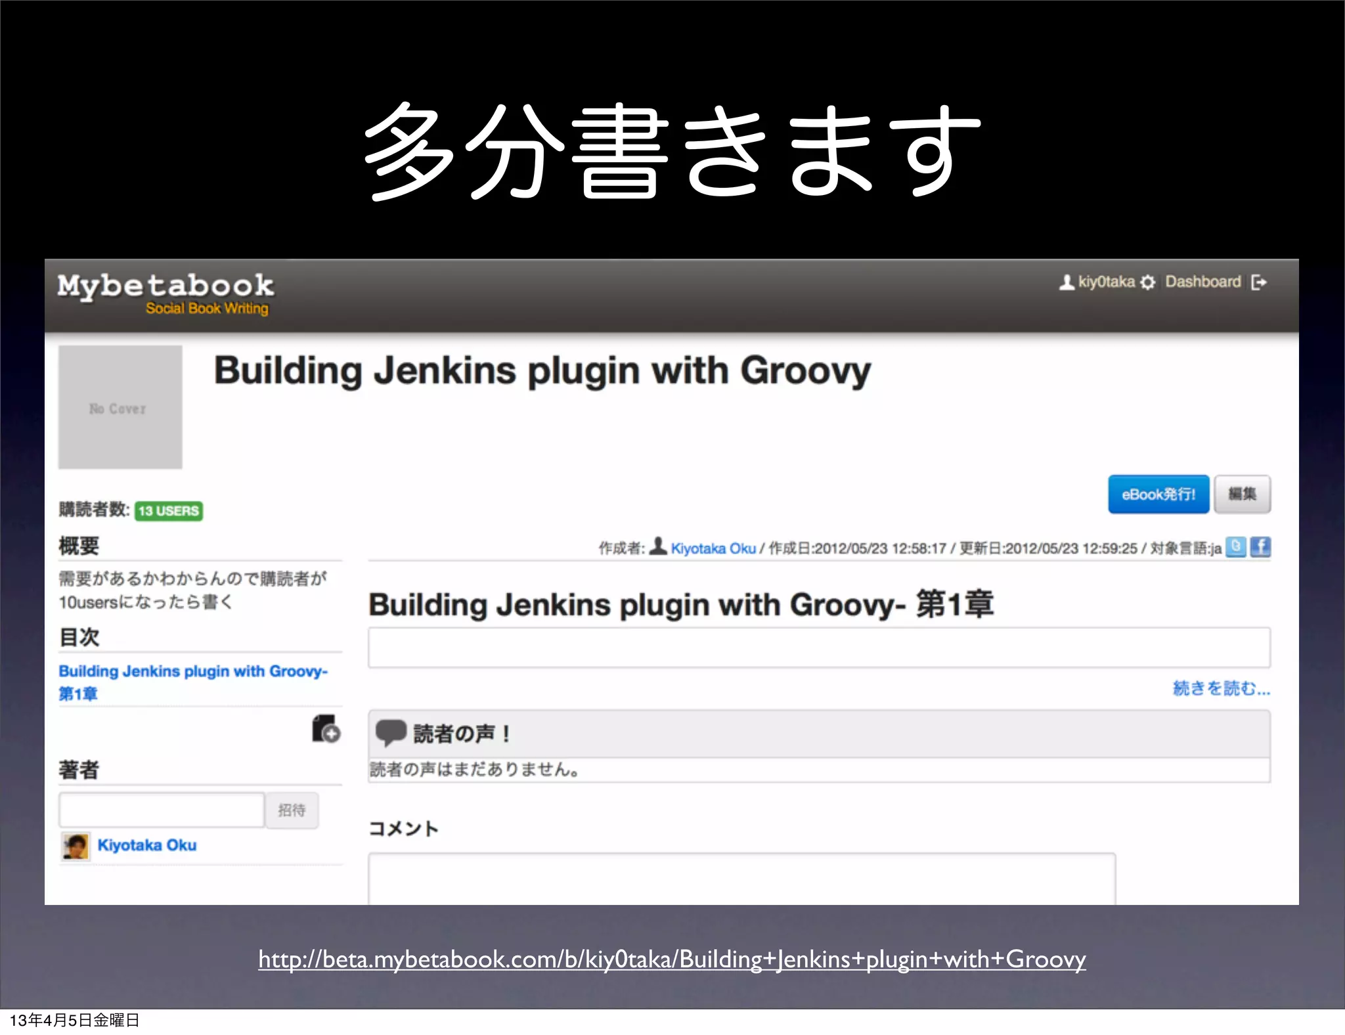The height and width of the screenshot is (1035, 1345).
Task: Click the 13 USERS badge
Action: point(169,511)
